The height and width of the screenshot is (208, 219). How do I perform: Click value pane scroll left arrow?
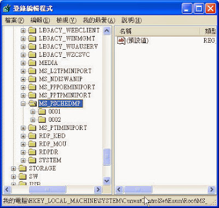coord(119,189)
